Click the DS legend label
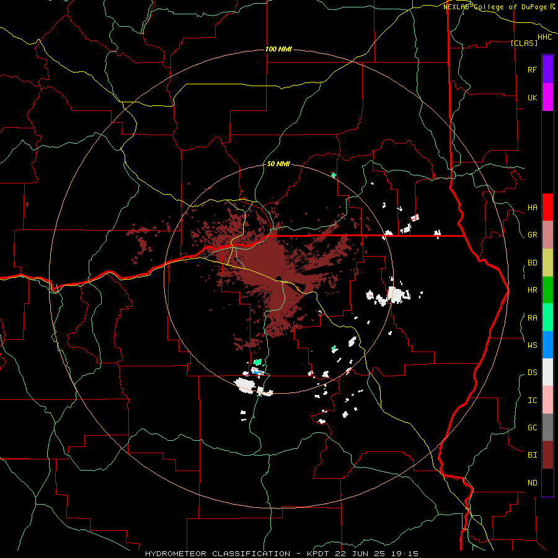Screen dimensions: 558x558 533,372
